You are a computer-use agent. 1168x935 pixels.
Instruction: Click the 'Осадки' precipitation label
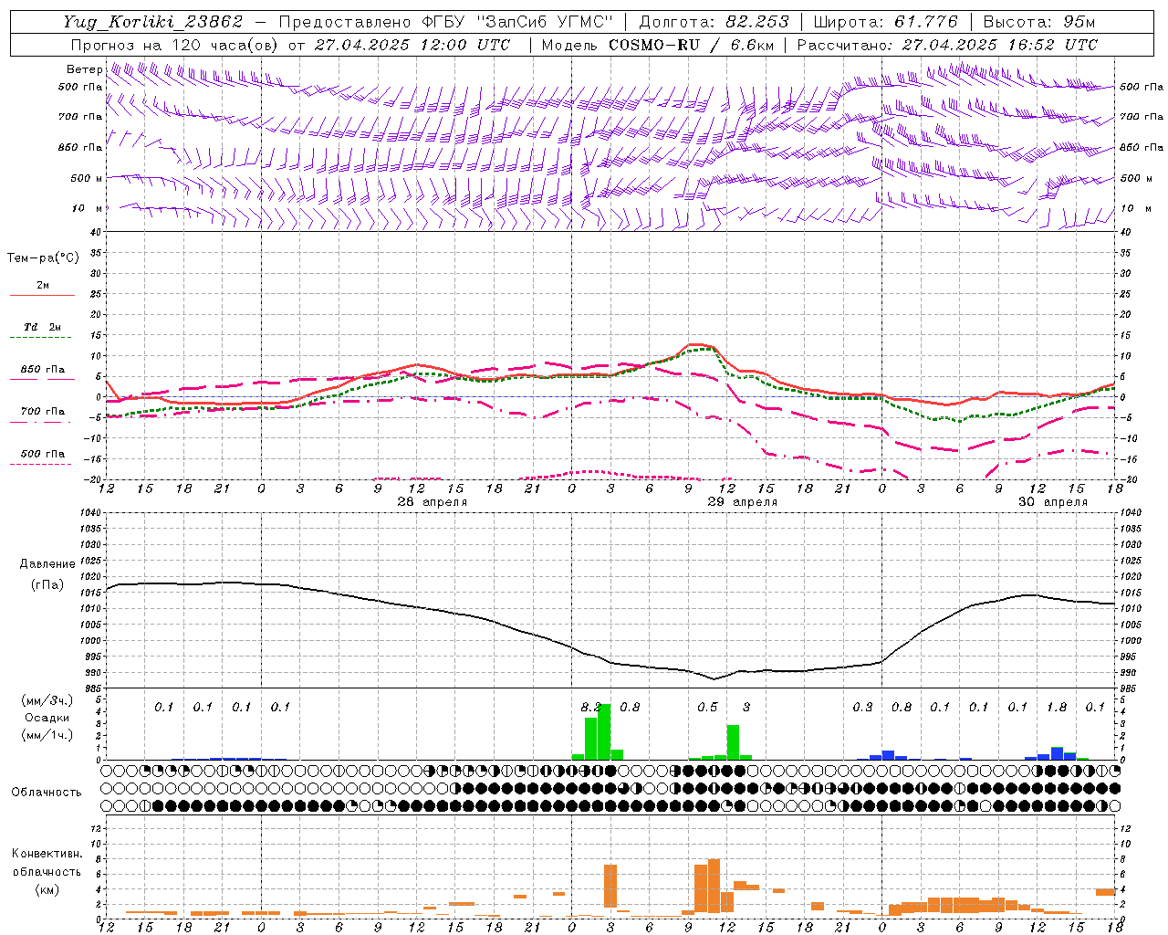click(47, 718)
